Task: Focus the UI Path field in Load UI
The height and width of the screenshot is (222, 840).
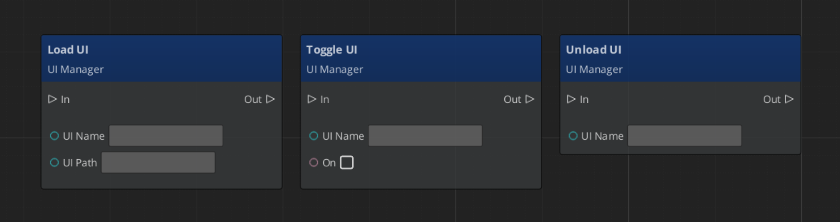Action: pyautogui.click(x=158, y=162)
